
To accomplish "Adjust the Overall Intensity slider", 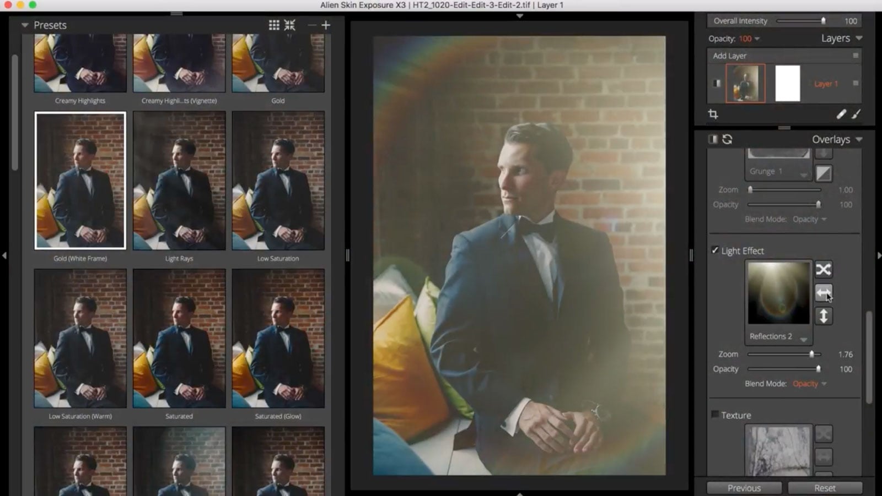I will coord(823,21).
